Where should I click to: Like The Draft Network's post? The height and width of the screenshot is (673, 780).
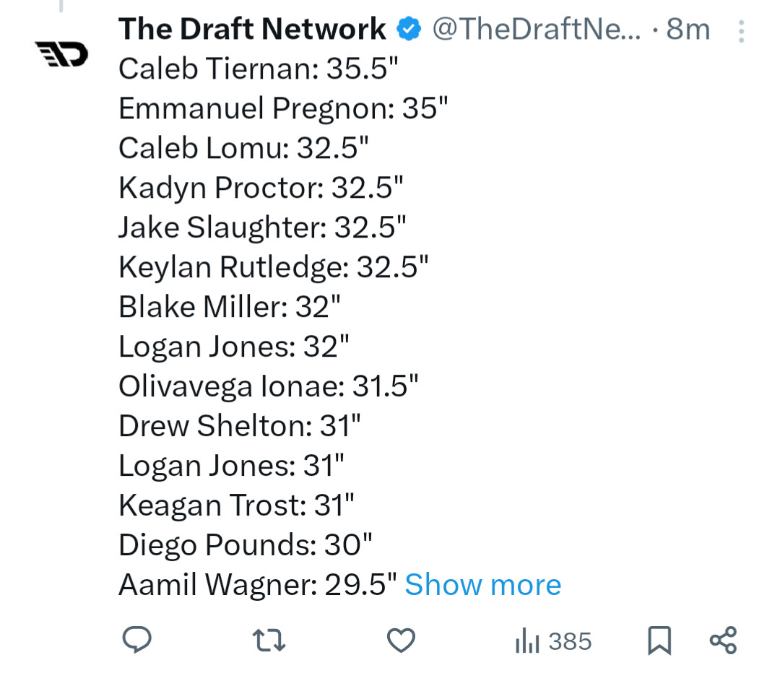coord(401,641)
